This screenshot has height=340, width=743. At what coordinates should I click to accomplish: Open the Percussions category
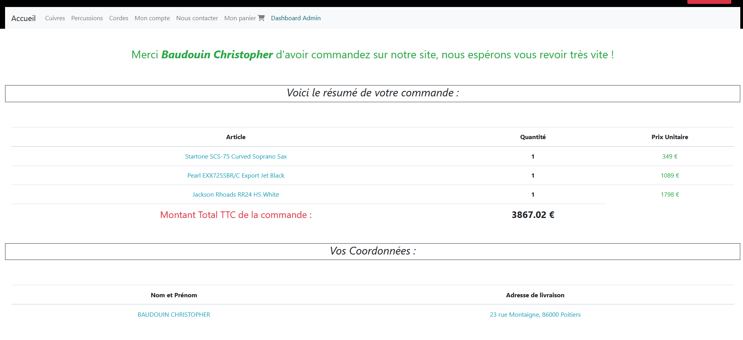87,18
